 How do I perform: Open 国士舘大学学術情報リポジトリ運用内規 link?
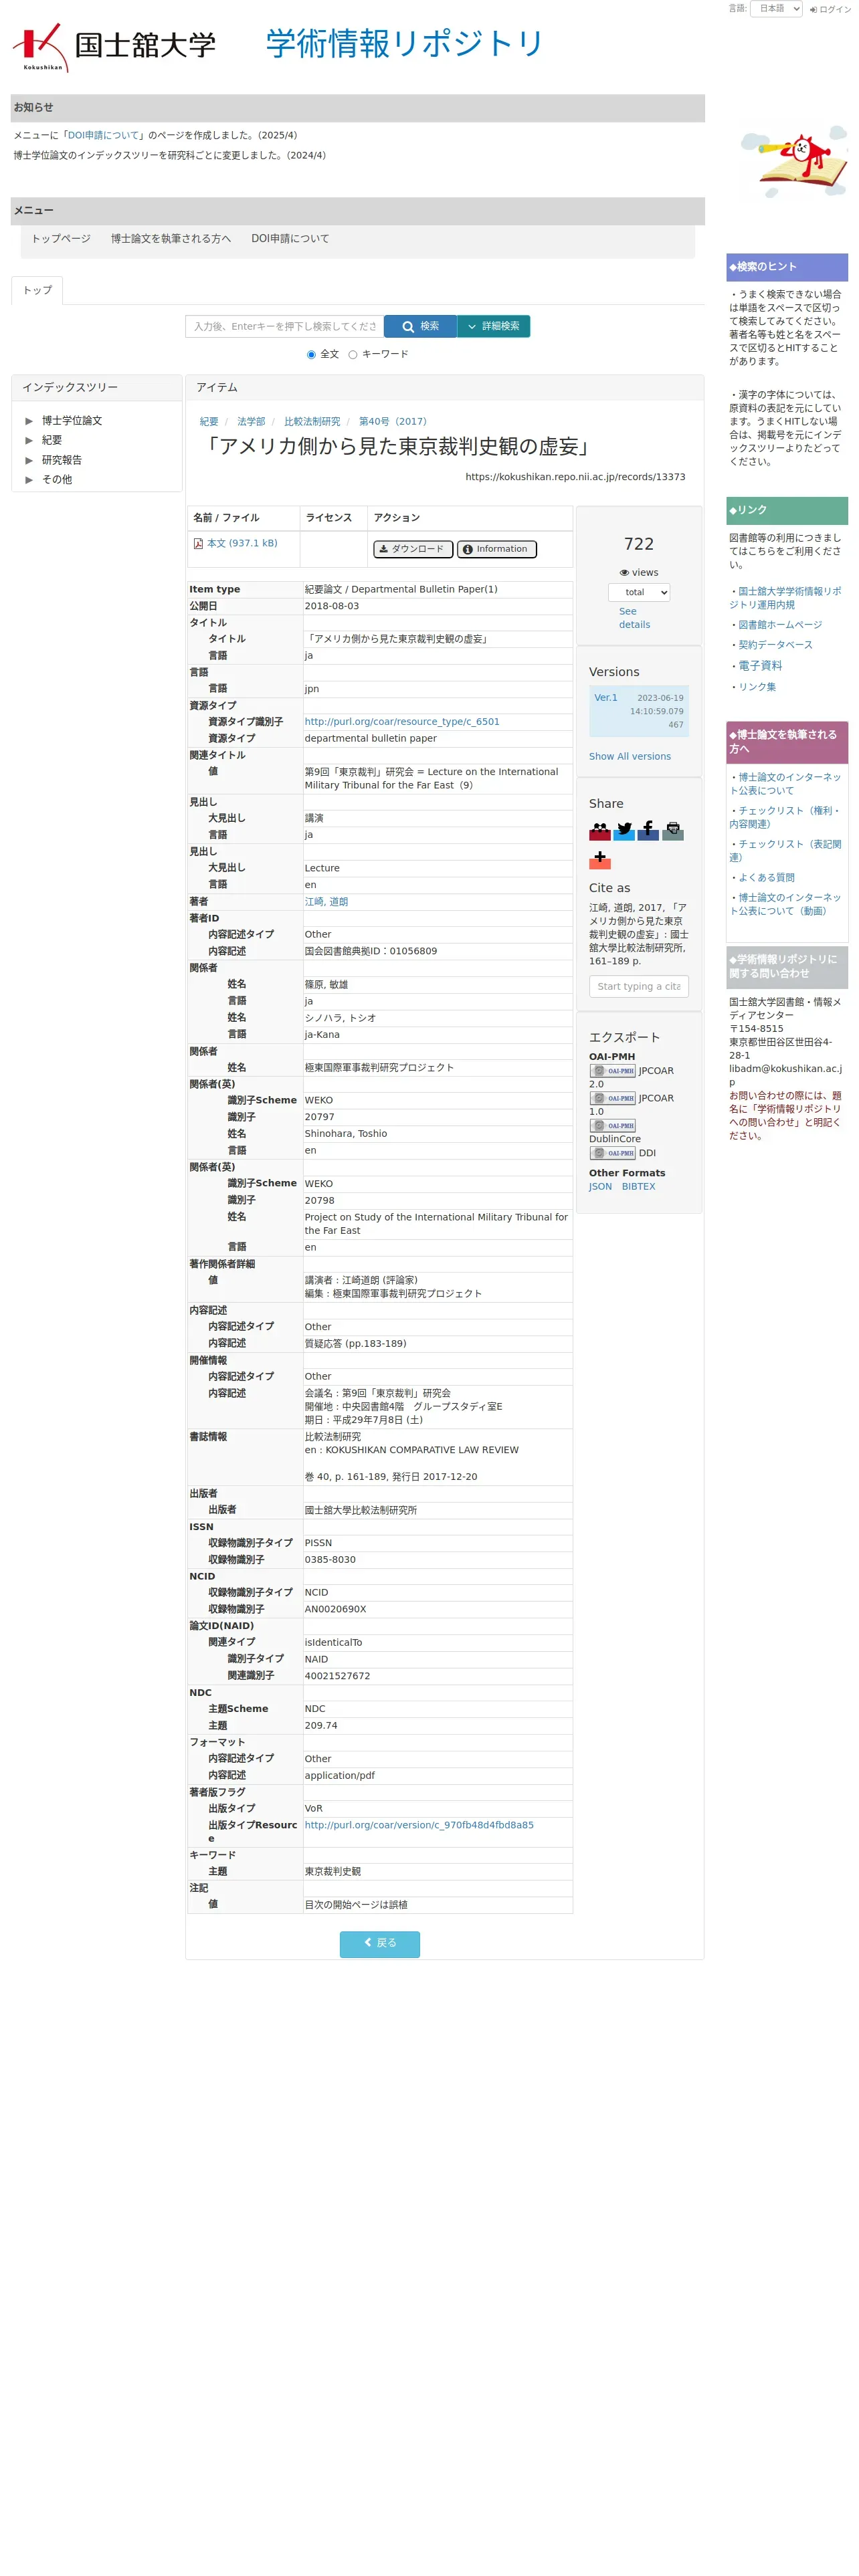click(785, 598)
